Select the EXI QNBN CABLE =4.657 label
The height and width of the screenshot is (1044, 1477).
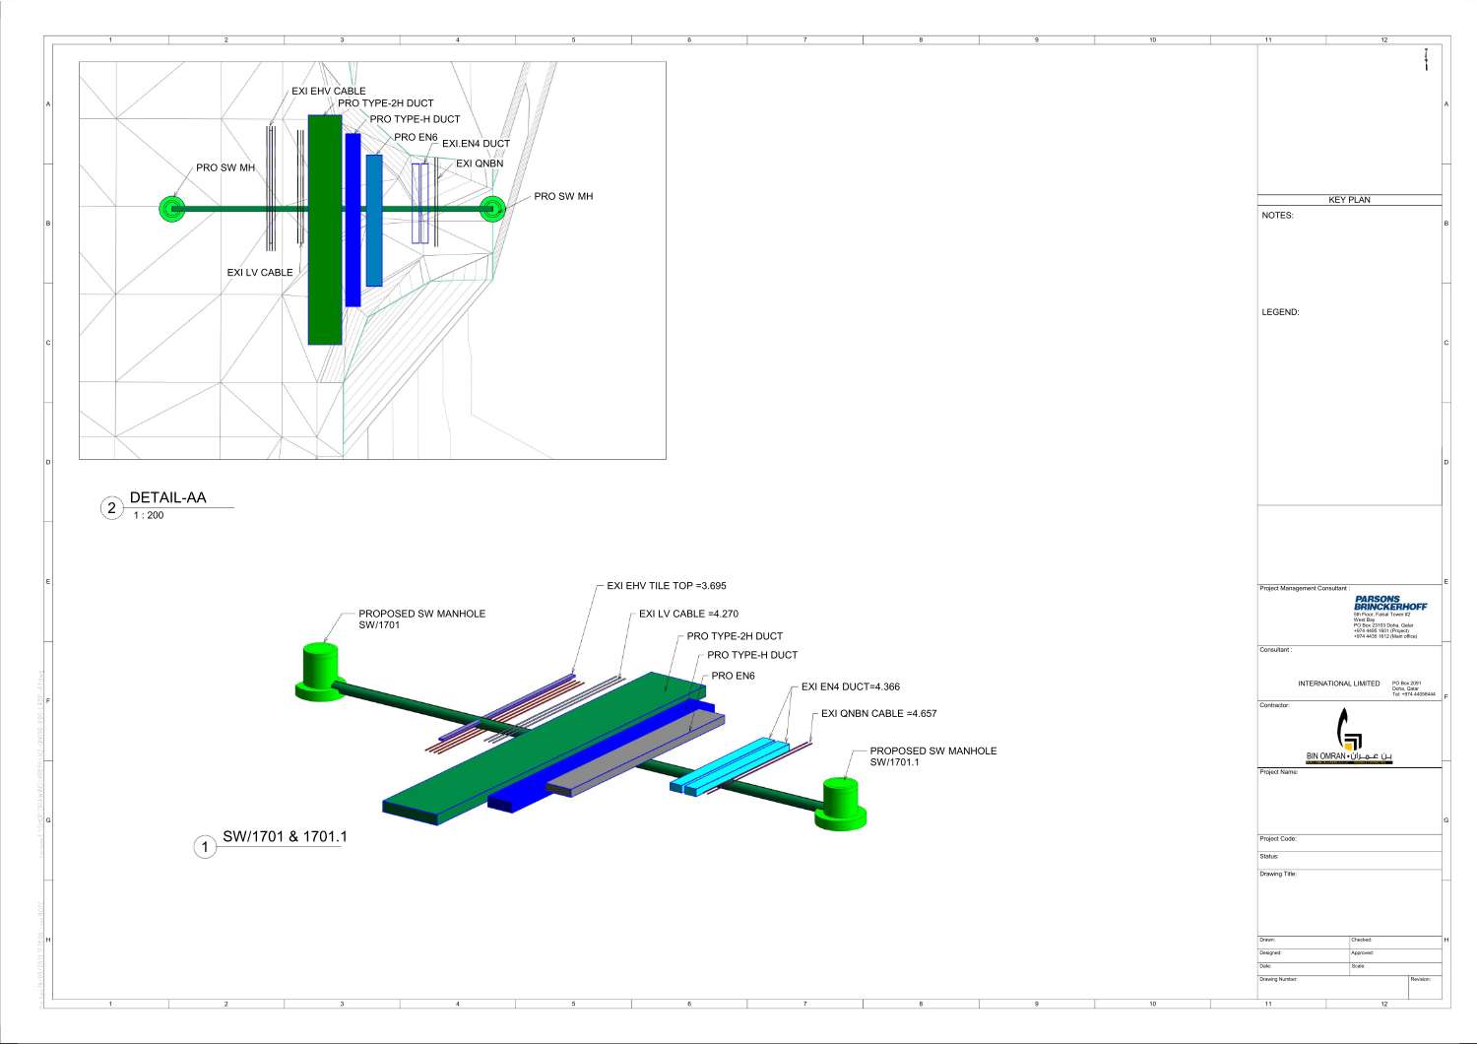click(879, 714)
